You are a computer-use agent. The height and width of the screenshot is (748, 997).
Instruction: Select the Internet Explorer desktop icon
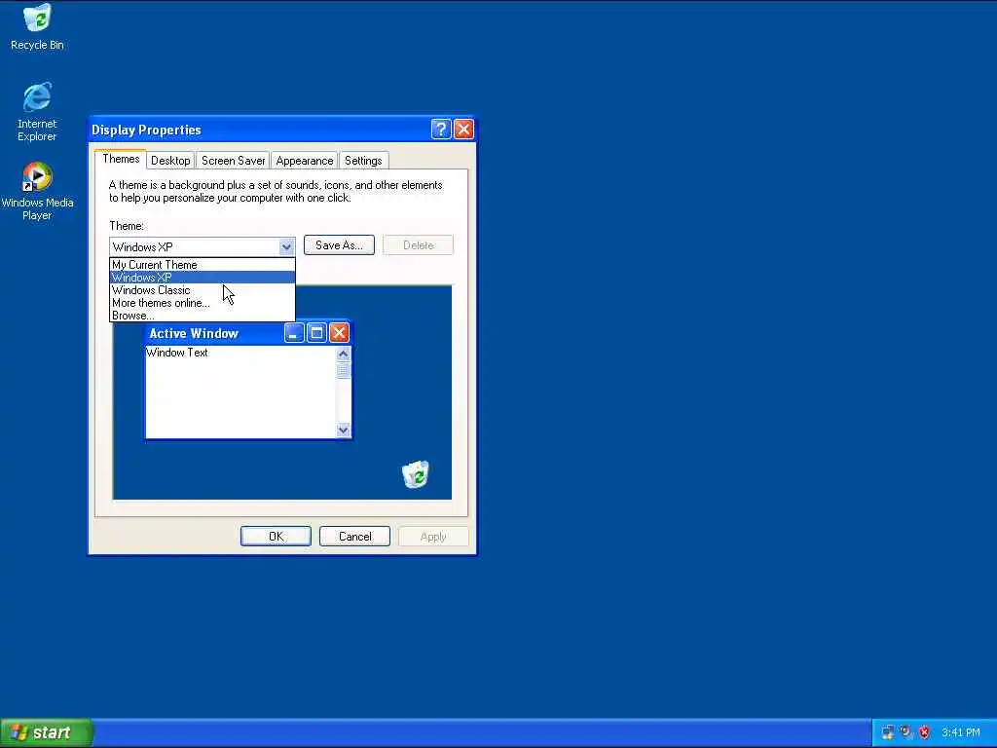tap(37, 111)
